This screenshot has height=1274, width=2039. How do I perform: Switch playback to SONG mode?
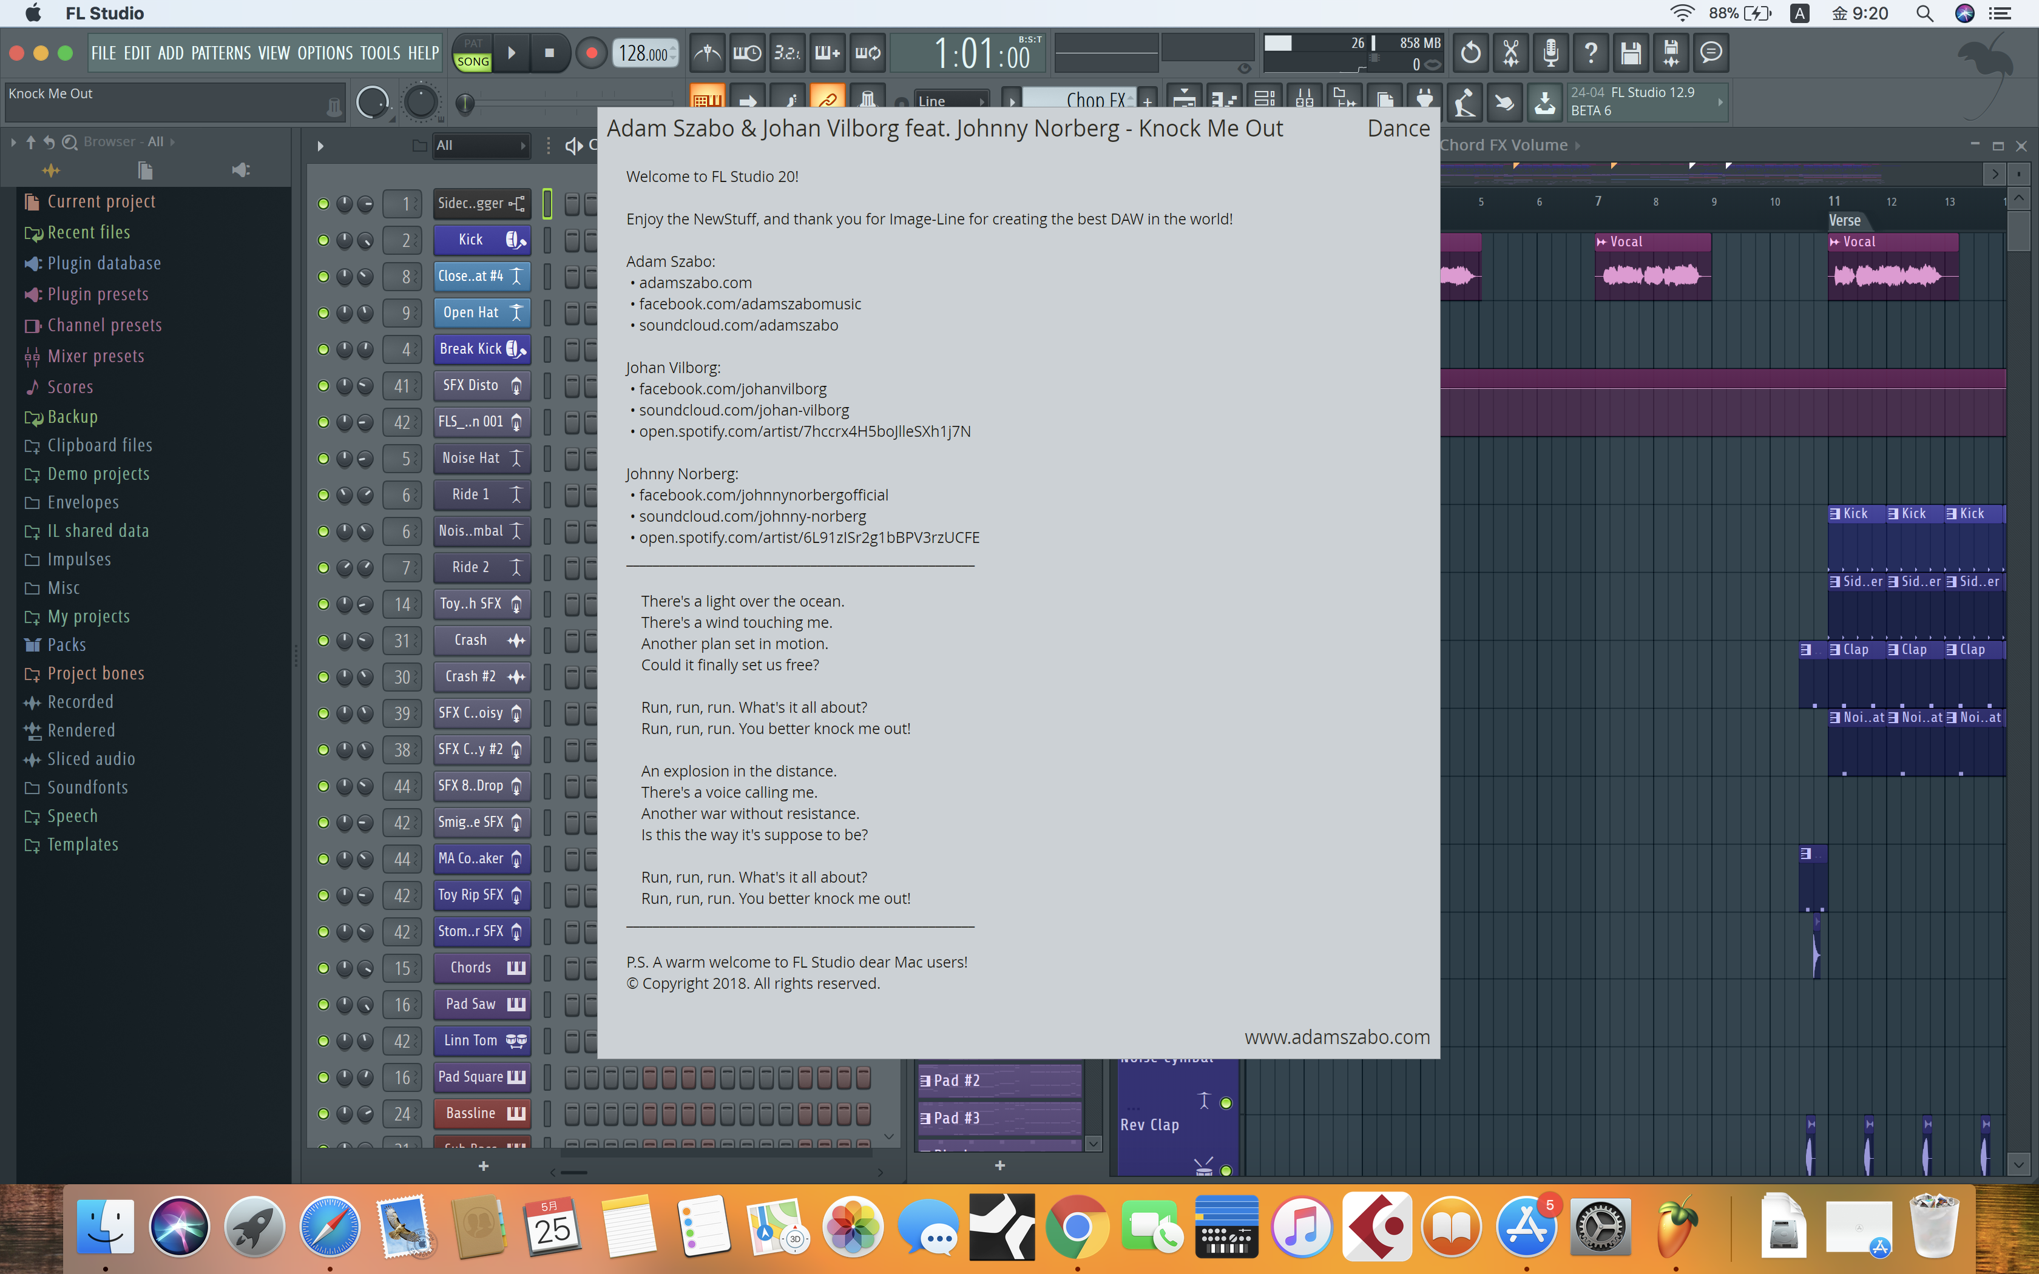[473, 61]
